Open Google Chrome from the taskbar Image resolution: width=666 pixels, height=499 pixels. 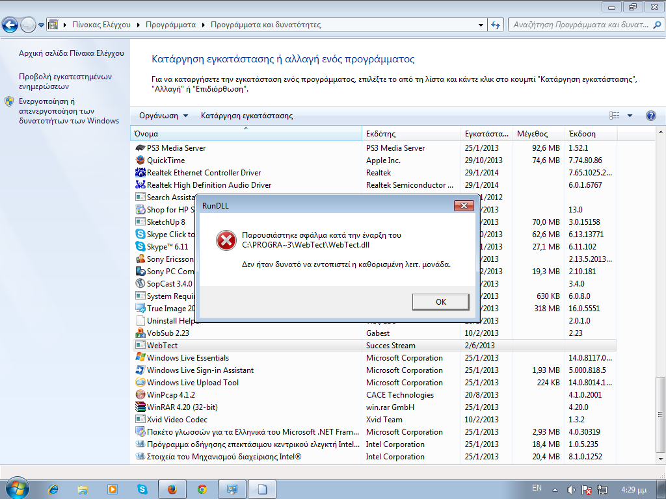click(202, 489)
